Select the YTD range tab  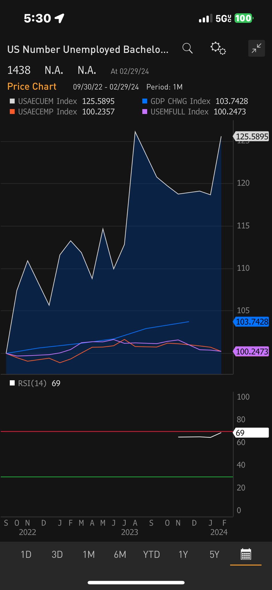[152, 554]
